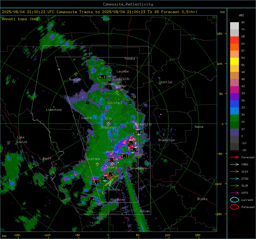256x239 pixels.
Task: Click the orange 111V arrow legend icon
Action: point(234,171)
